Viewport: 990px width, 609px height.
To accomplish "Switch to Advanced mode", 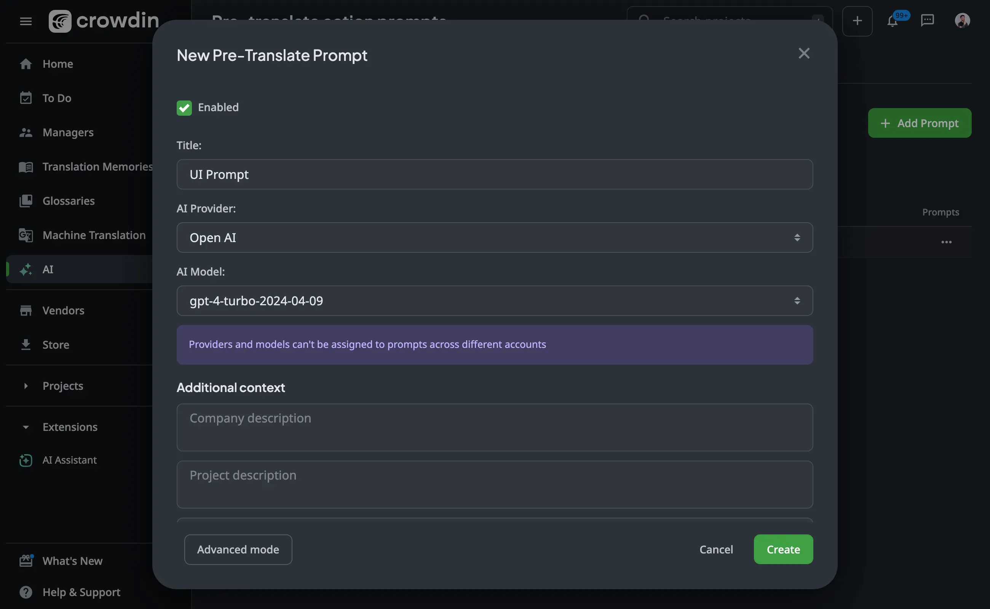I will point(238,549).
